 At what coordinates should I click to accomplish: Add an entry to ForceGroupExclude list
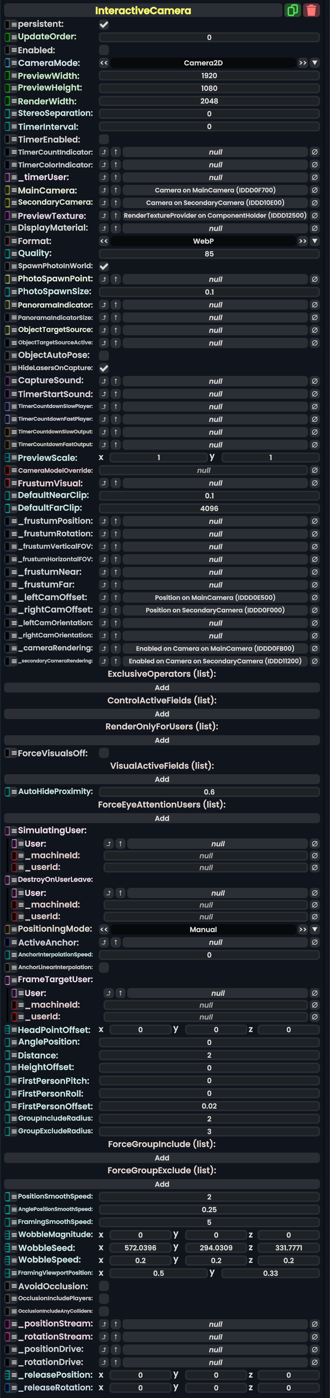pyautogui.click(x=161, y=1184)
